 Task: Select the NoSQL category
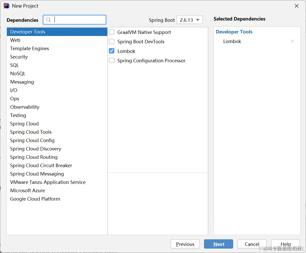pyautogui.click(x=57, y=73)
